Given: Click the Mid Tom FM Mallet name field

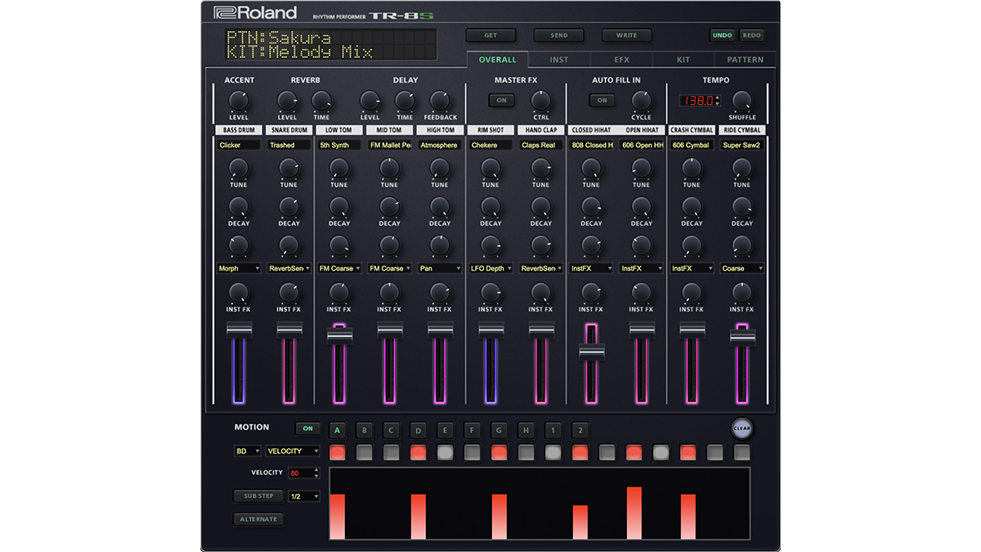Looking at the screenshot, I should coord(390,145).
